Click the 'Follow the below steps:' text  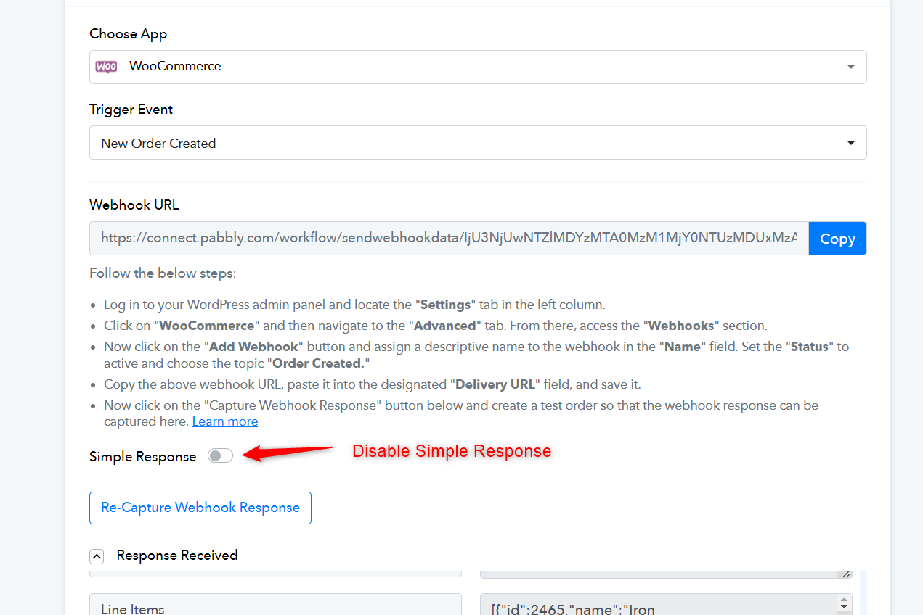[163, 273]
